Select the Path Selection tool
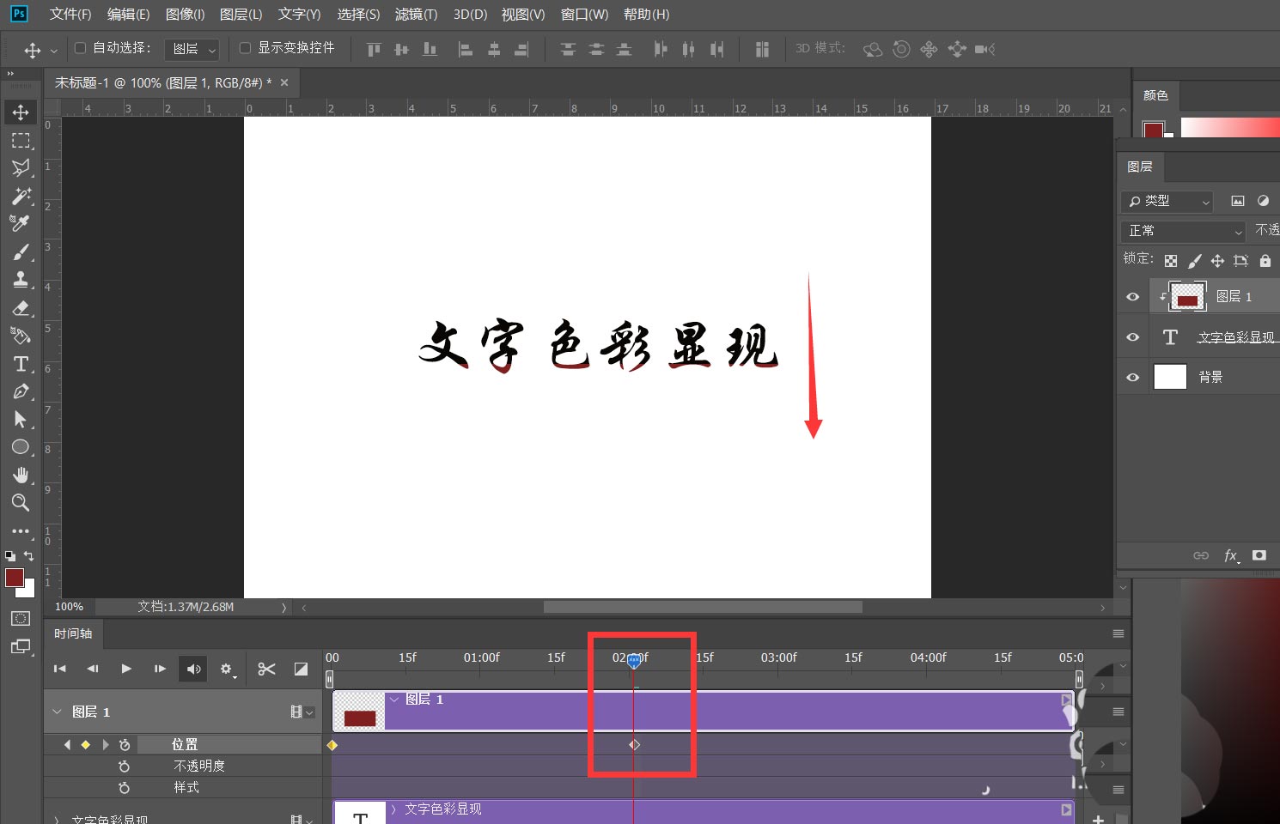The width and height of the screenshot is (1280, 824). (x=21, y=419)
